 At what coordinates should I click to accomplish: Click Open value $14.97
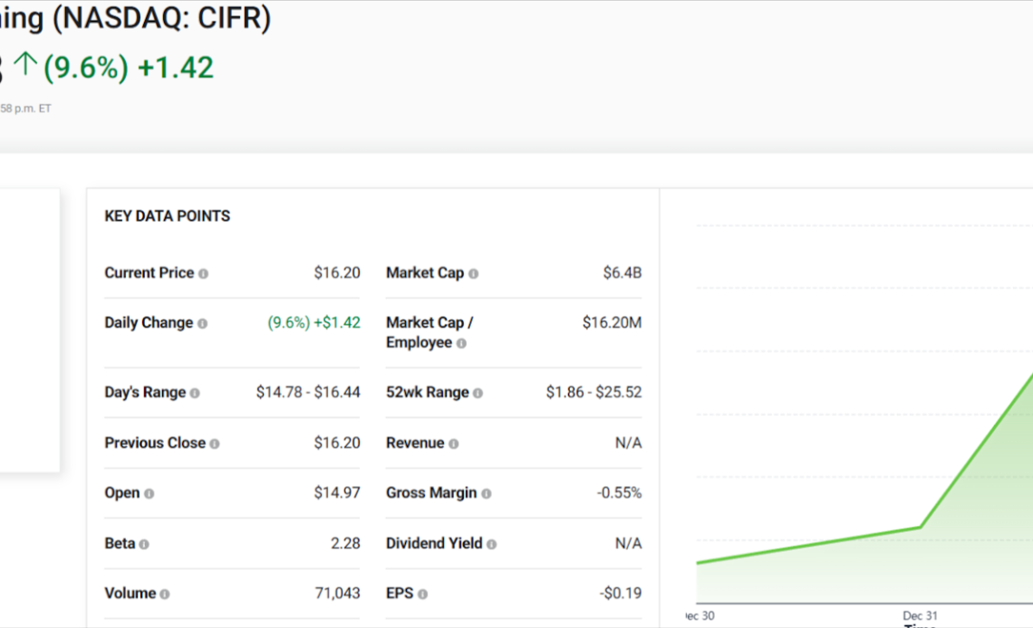[x=337, y=493]
